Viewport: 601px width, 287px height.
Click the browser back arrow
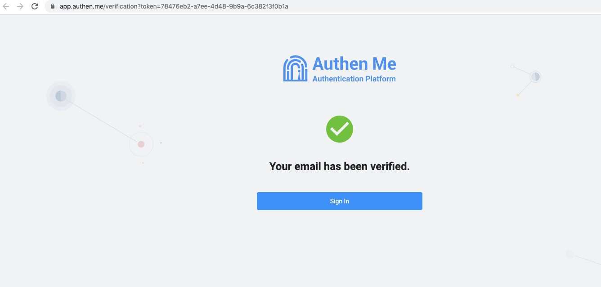pos(6,6)
